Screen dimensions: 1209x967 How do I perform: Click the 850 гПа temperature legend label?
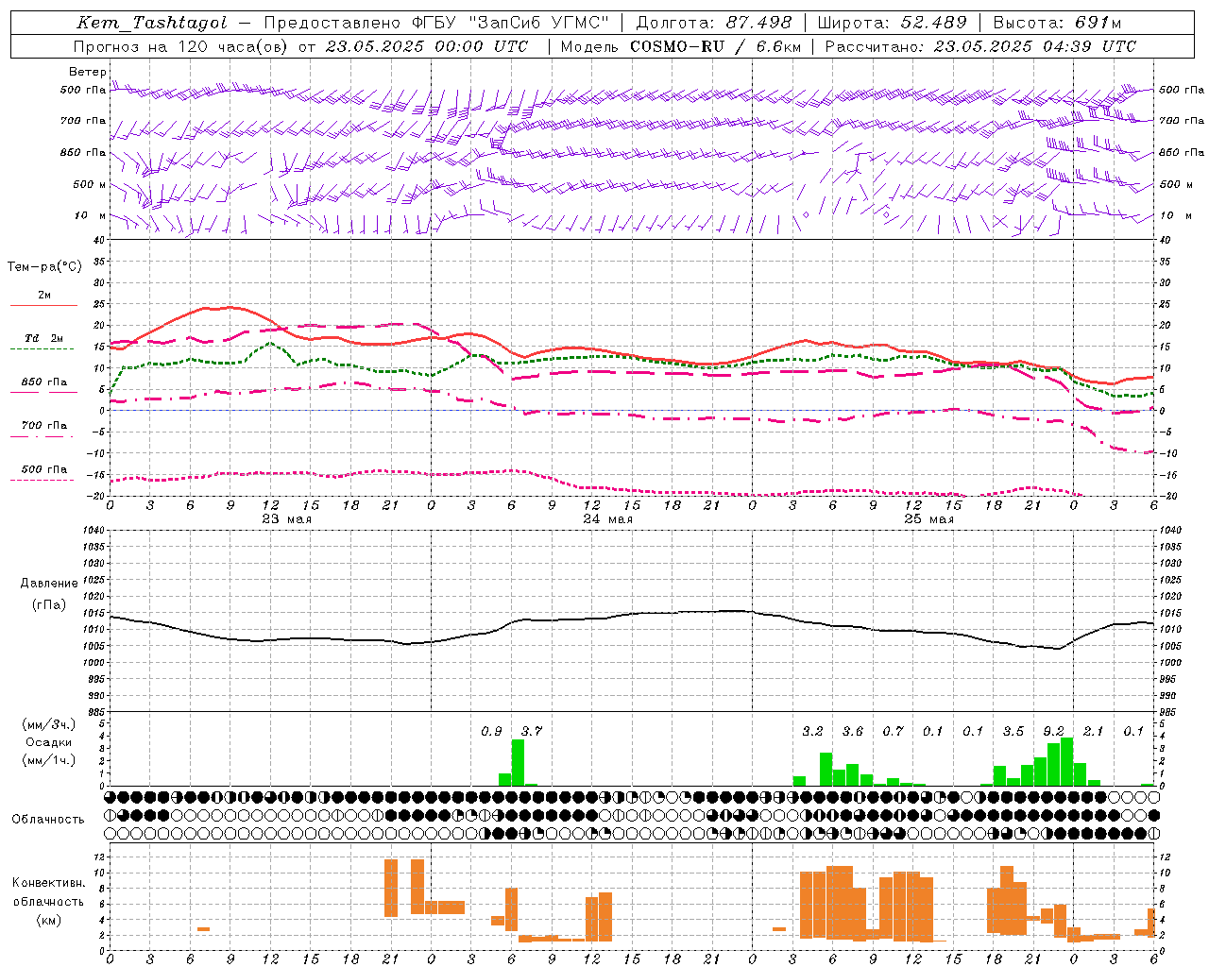tap(44, 382)
